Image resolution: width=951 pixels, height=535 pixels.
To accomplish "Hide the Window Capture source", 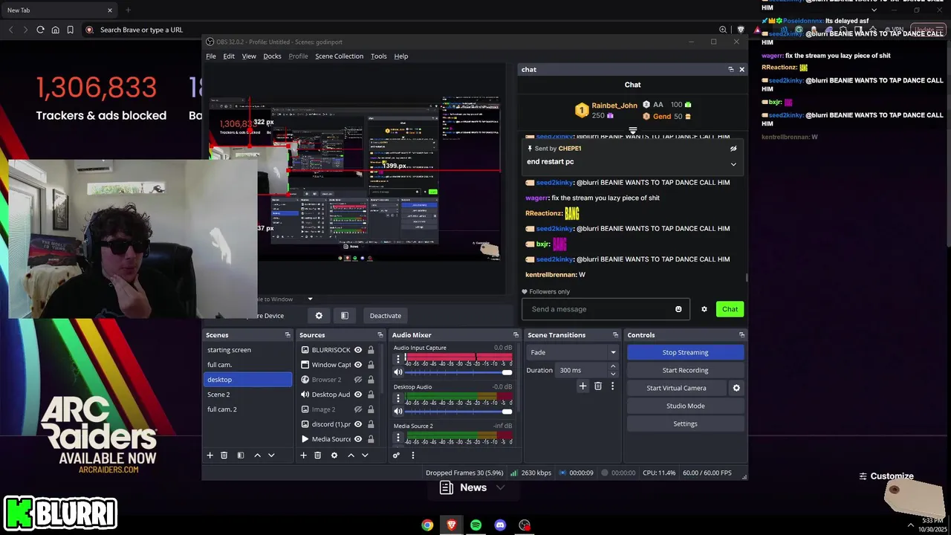I will pyautogui.click(x=358, y=365).
